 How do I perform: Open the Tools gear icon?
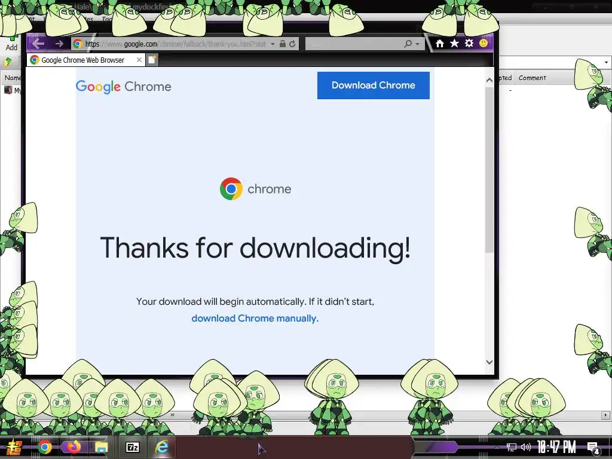[x=469, y=43]
